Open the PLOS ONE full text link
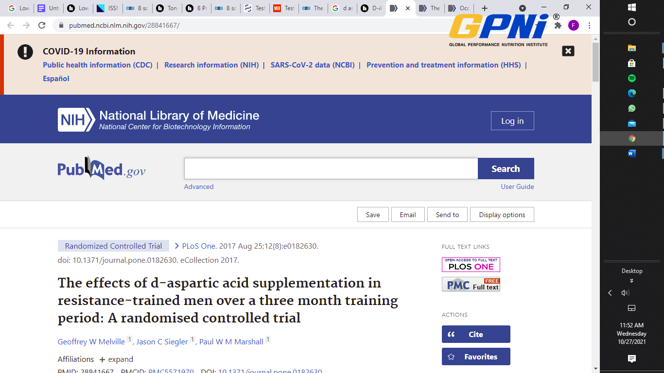 [x=471, y=265]
